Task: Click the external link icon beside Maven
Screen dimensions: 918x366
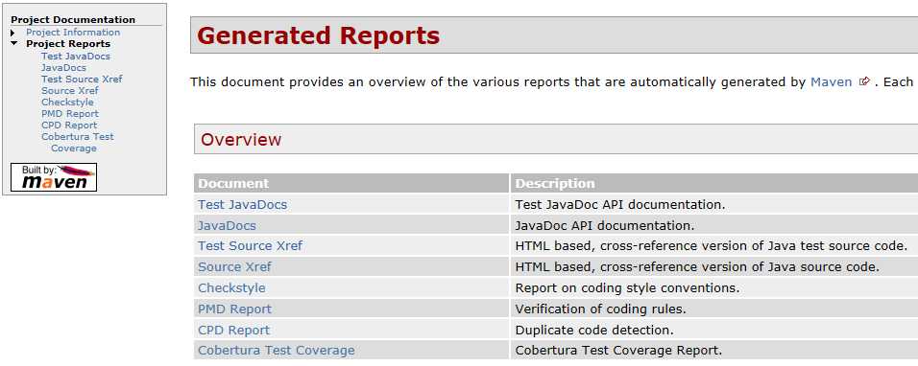Action: pos(864,81)
